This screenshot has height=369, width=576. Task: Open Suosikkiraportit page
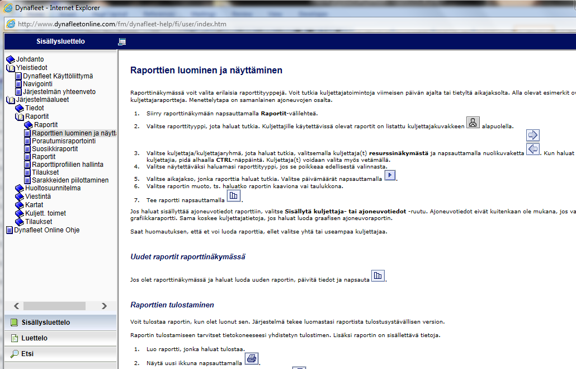[55, 148]
